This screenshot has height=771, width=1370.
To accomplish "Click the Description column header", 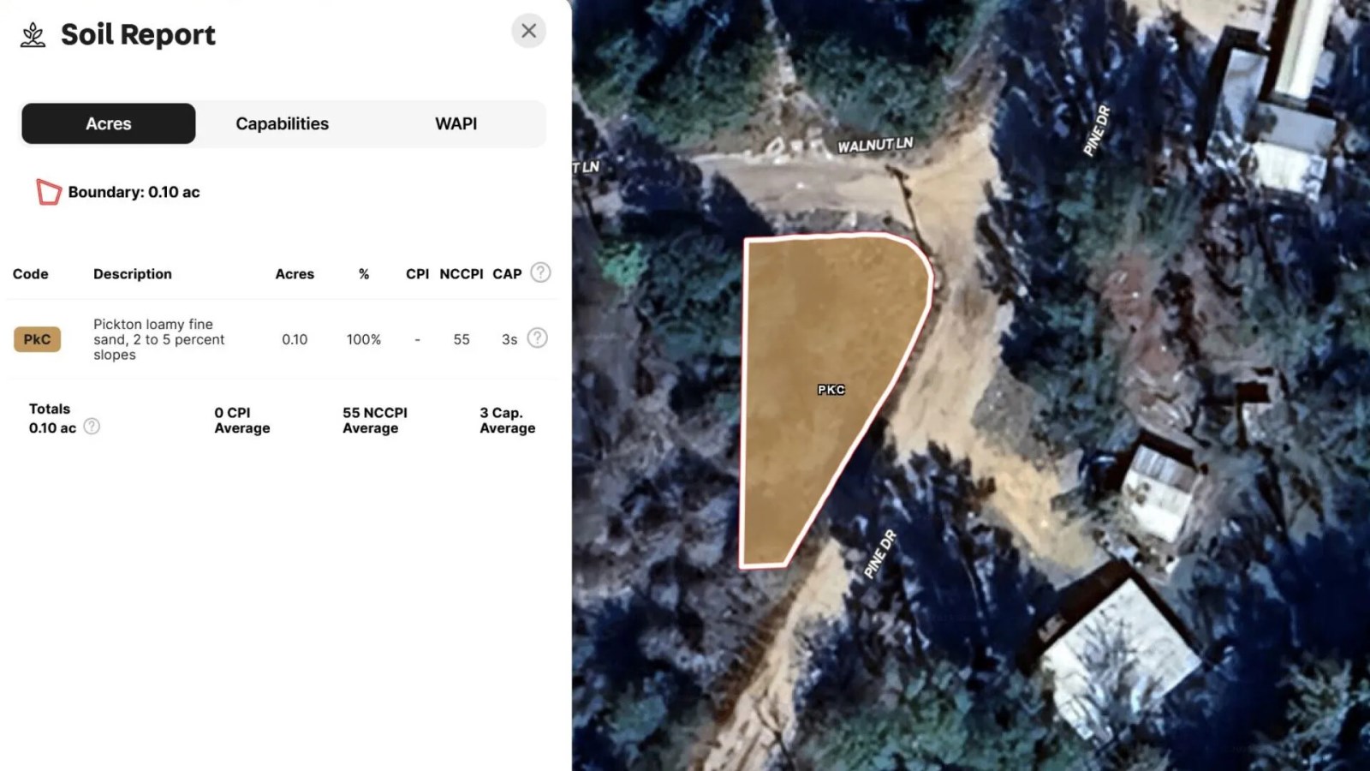I will point(133,274).
